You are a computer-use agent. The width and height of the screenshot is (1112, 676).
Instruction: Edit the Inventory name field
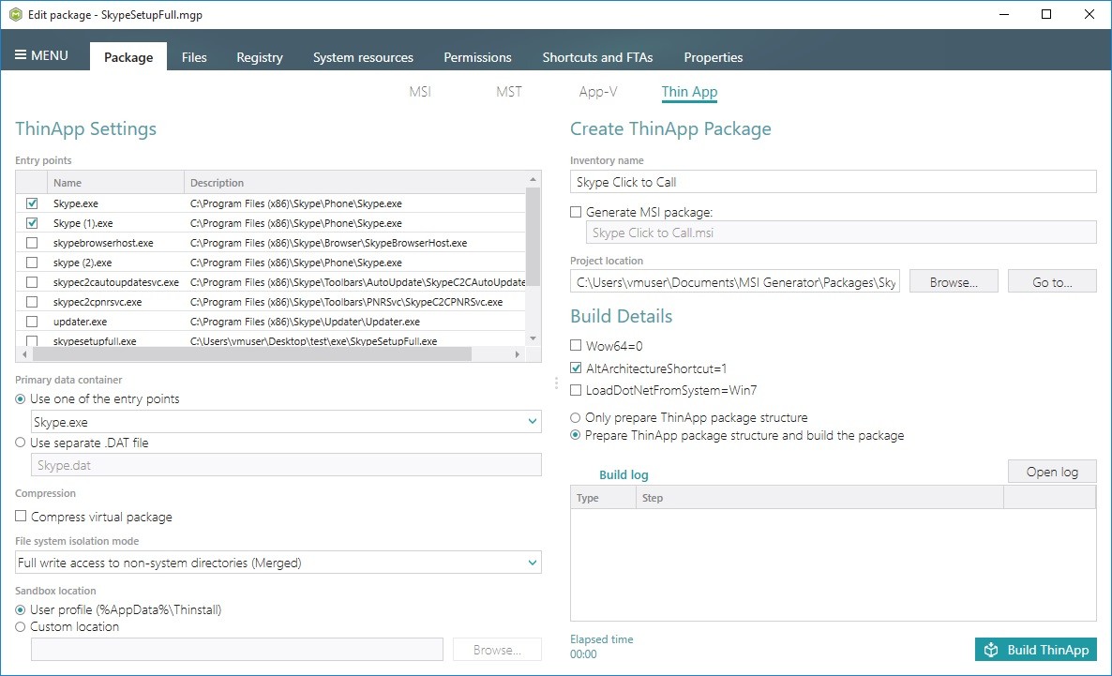pyautogui.click(x=834, y=182)
